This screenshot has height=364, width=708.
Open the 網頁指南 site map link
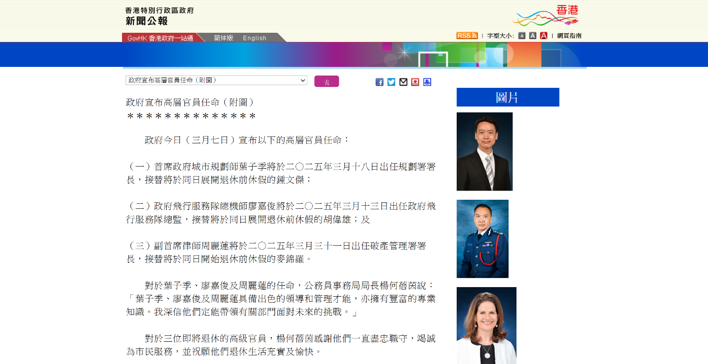pos(569,35)
